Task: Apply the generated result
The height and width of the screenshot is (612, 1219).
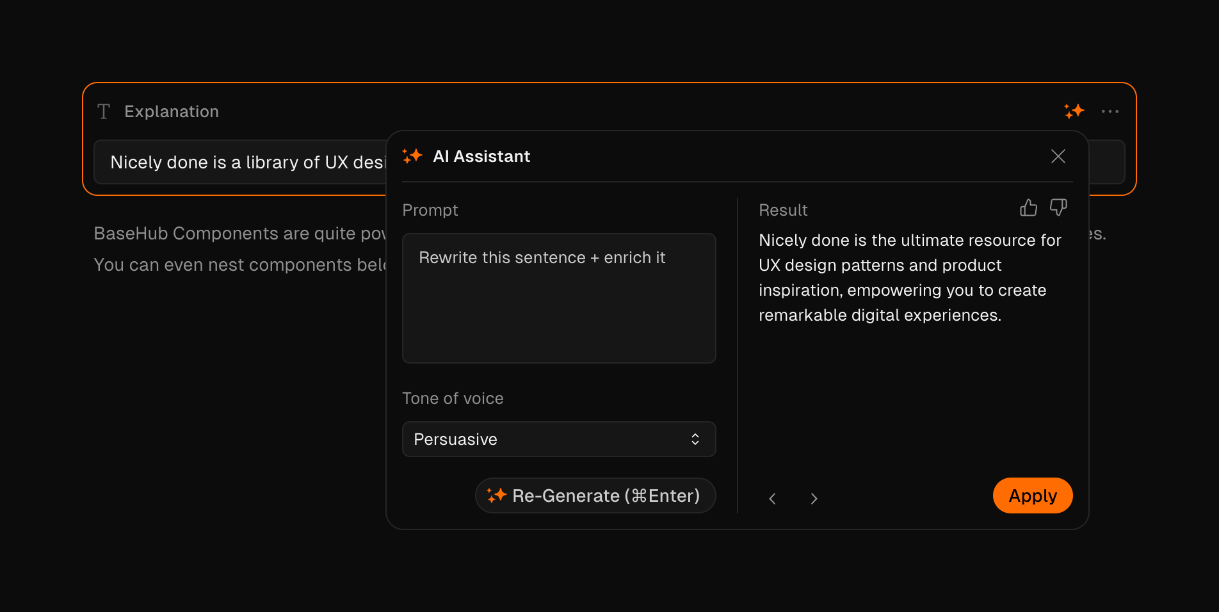Action: pos(1032,495)
